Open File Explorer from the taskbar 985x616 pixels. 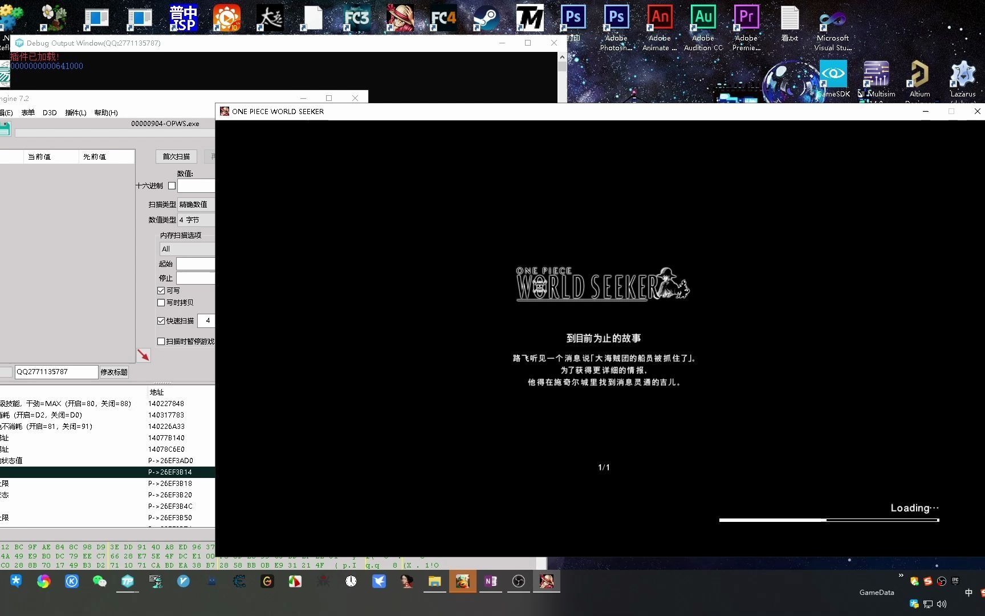434,581
